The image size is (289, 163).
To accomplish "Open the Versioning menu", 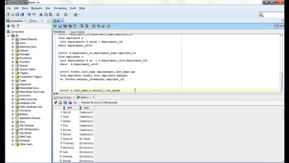I will click(60, 8).
